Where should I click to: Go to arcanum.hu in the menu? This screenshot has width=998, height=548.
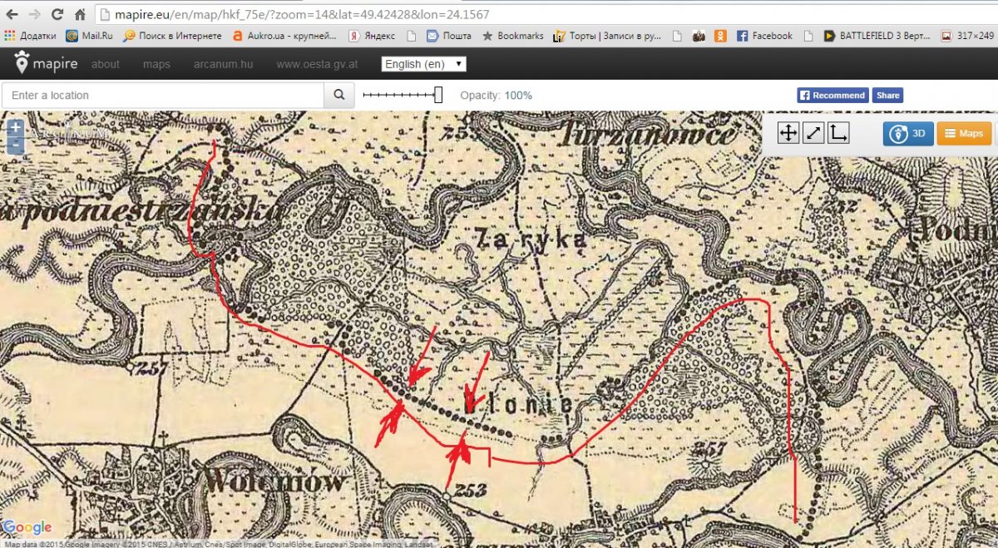coord(224,64)
